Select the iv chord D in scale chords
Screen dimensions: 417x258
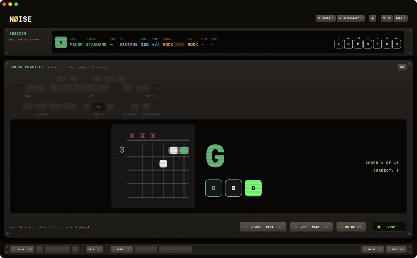[x=368, y=44]
